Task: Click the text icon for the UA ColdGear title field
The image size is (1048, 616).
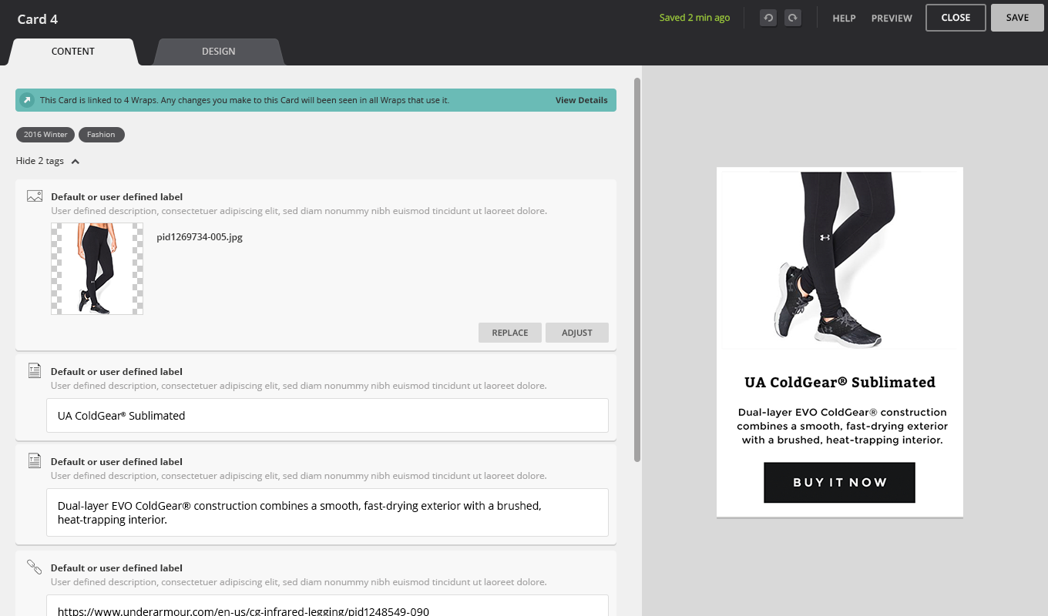Action: coord(34,371)
